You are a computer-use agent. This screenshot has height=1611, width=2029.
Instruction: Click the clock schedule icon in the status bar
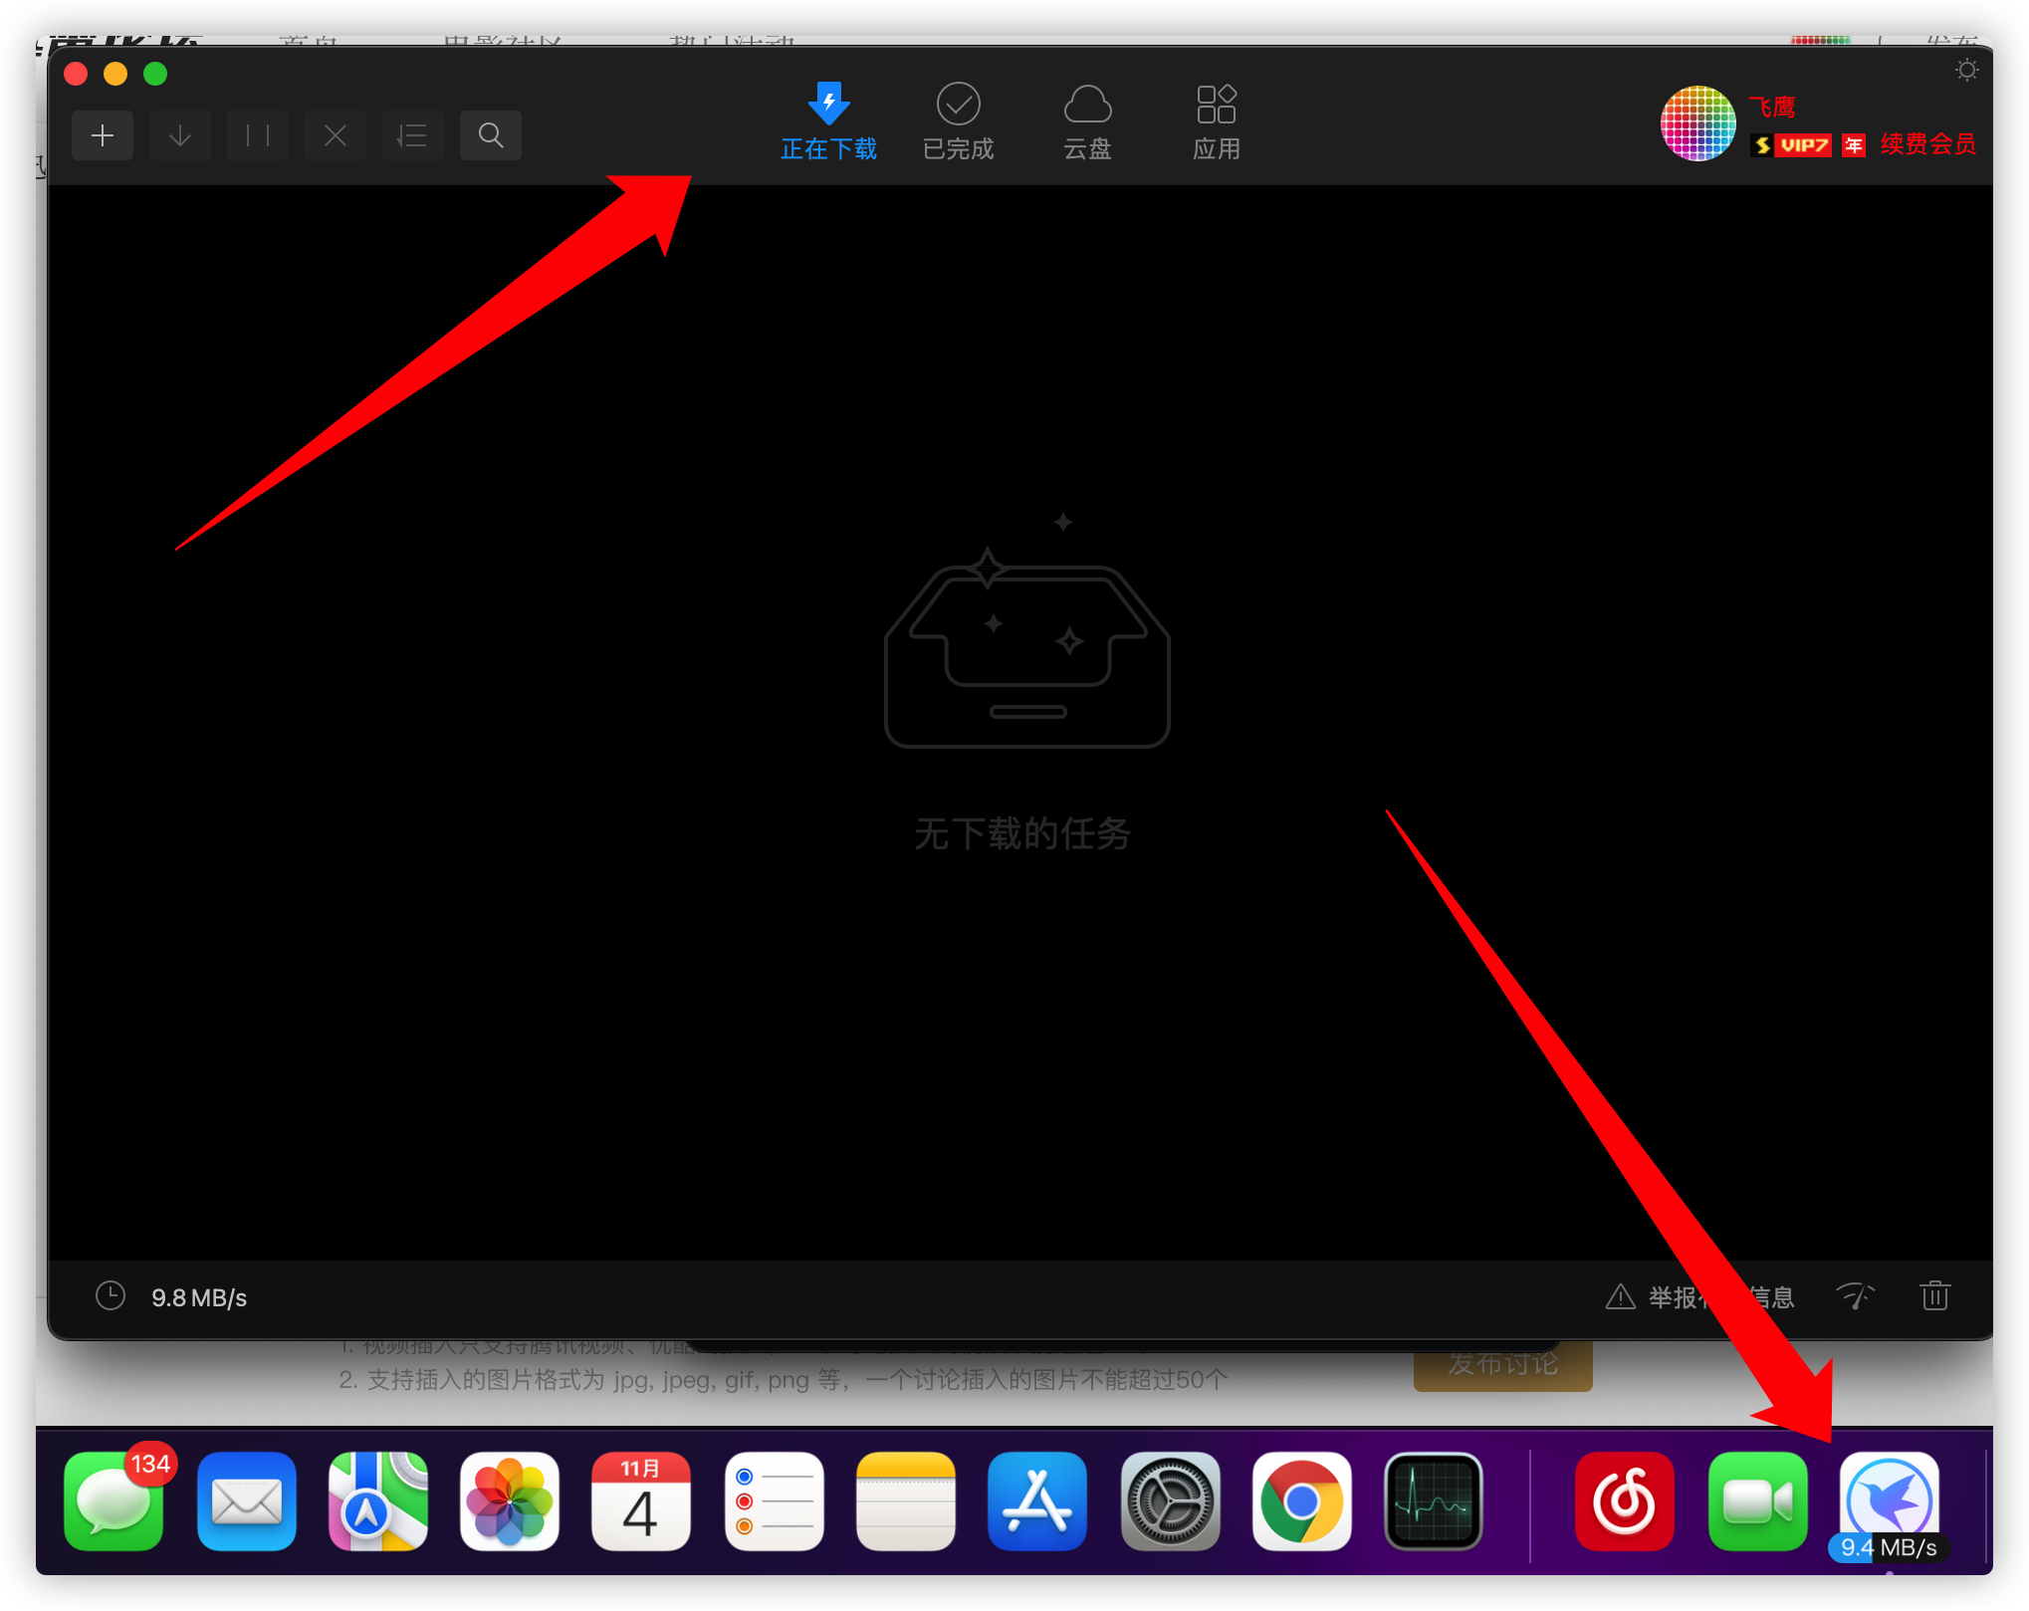111,1296
